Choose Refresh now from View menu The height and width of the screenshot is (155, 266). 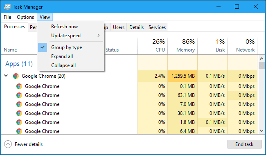[x=71, y=27]
